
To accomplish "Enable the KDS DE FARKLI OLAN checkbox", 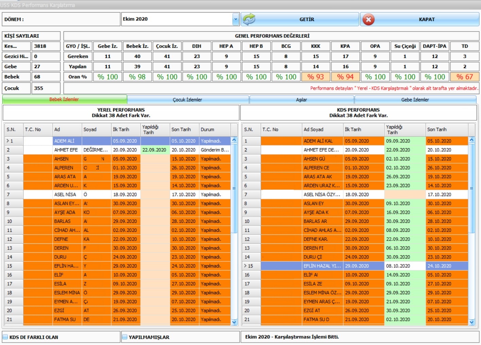I will tap(5, 337).
